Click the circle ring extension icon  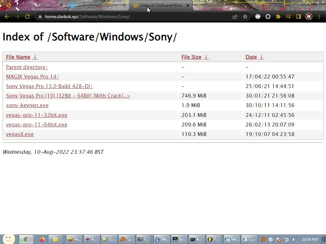(268, 17)
